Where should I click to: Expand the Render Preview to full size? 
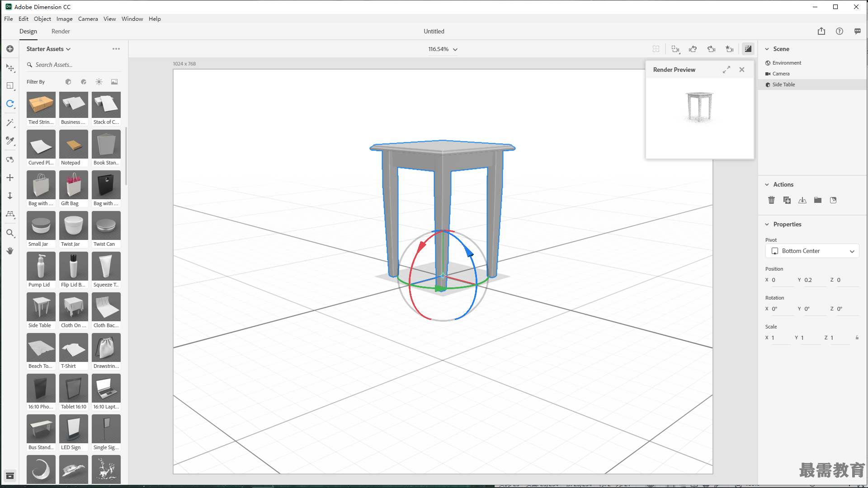click(x=726, y=70)
